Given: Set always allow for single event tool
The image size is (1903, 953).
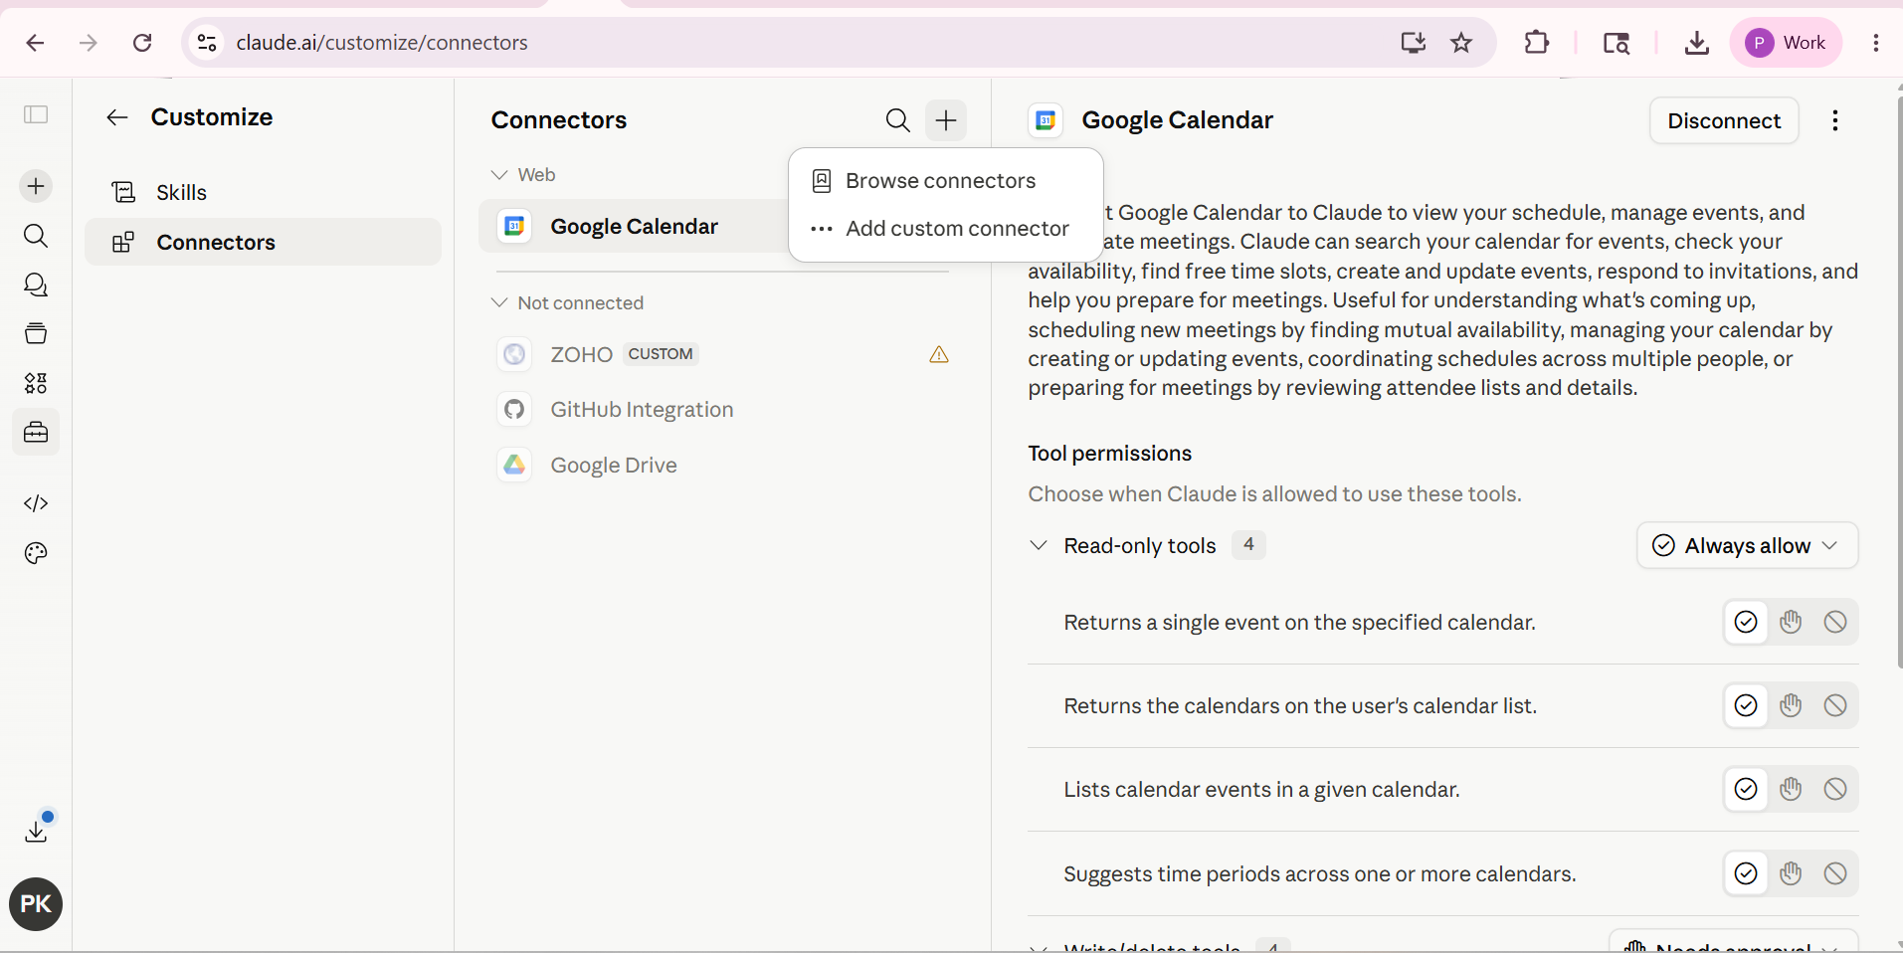Looking at the screenshot, I should [x=1746, y=622].
